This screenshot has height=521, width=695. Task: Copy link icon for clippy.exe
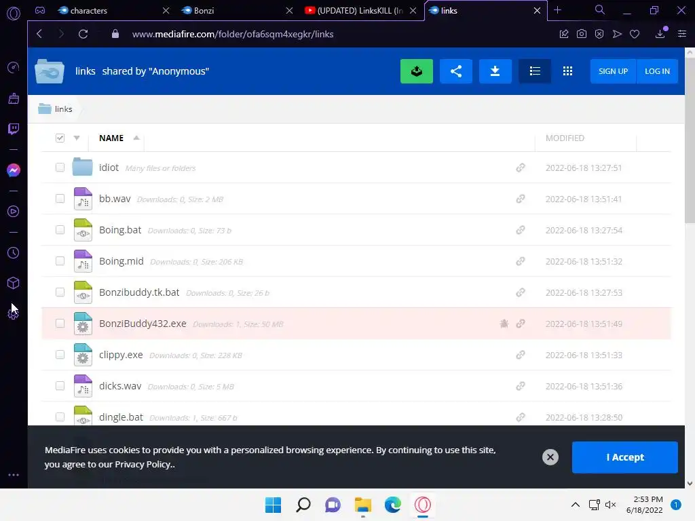[x=521, y=355]
